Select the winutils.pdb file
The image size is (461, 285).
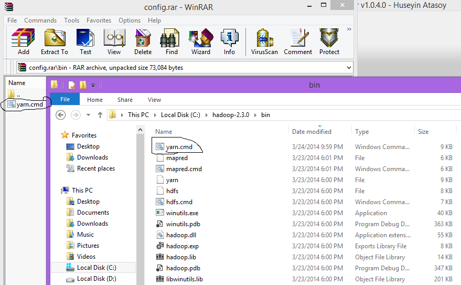[183, 224]
